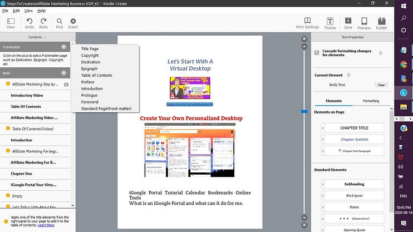This screenshot has width=413, height=232.
Task: Open the File menu
Action: pyautogui.click(x=5, y=11)
